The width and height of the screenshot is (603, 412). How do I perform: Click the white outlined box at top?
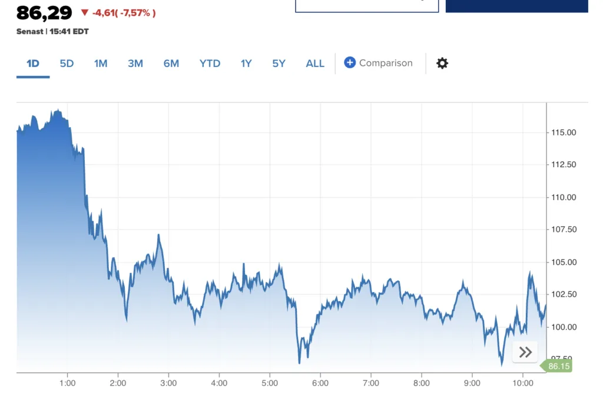pos(367,5)
